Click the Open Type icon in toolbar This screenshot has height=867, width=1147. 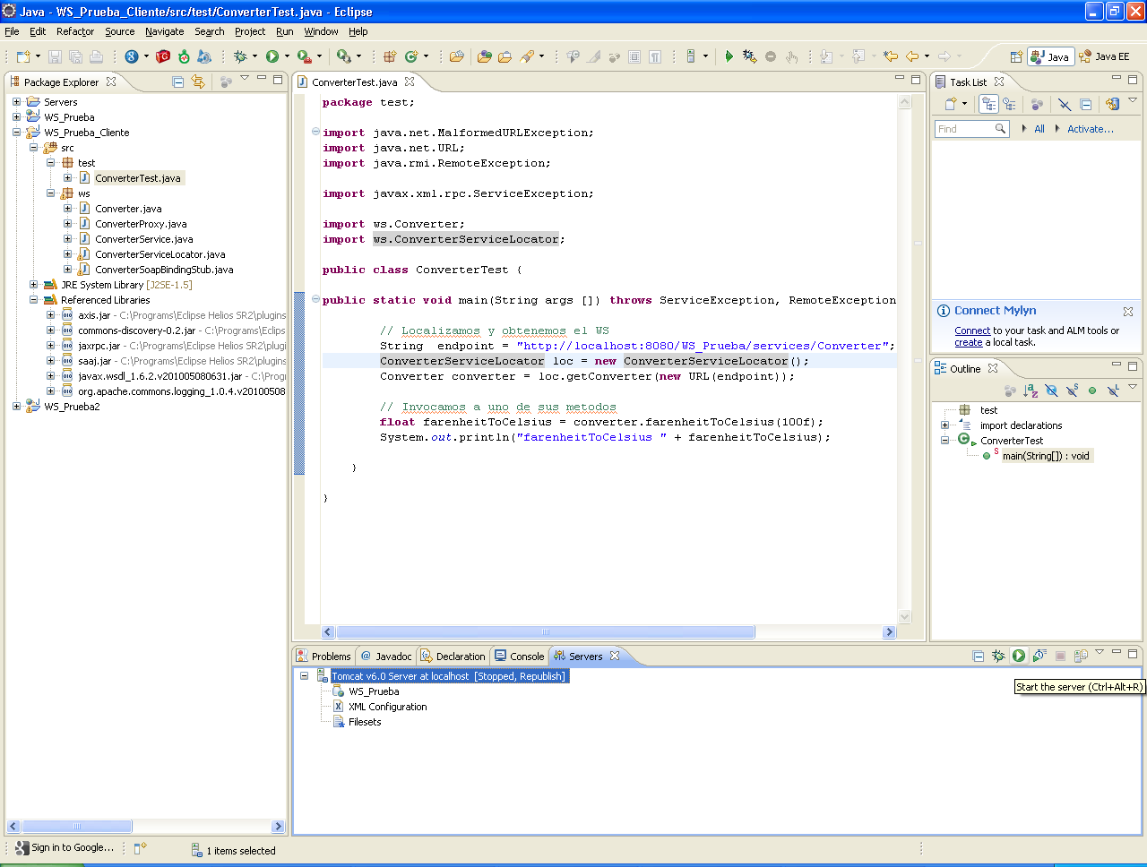[485, 56]
